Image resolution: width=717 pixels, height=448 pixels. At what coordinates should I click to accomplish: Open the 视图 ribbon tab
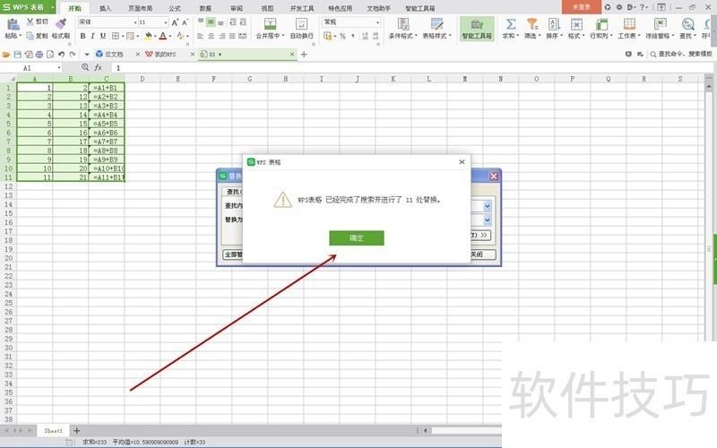coord(267,8)
